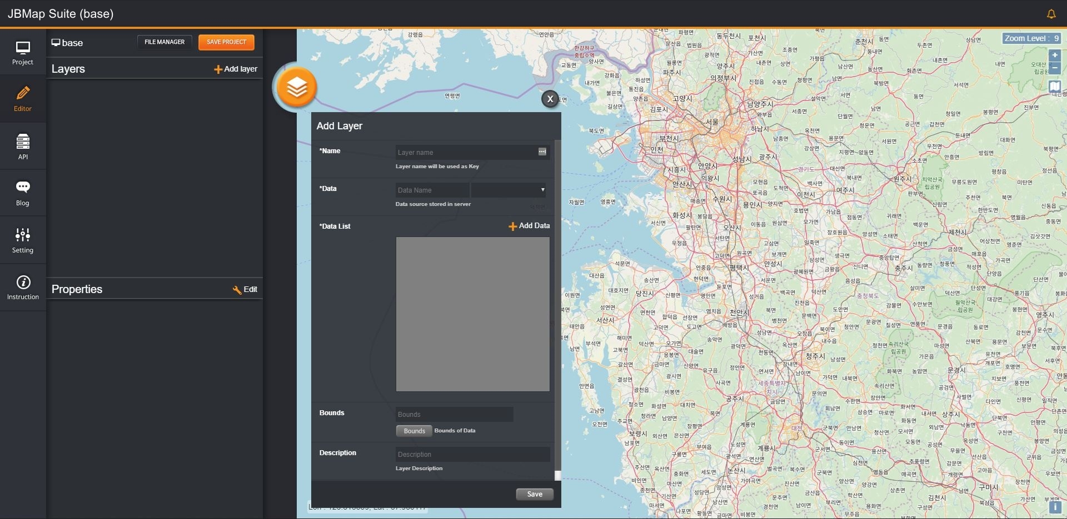Switch to the Project tab in sidebar
The width and height of the screenshot is (1067, 519).
click(x=22, y=52)
